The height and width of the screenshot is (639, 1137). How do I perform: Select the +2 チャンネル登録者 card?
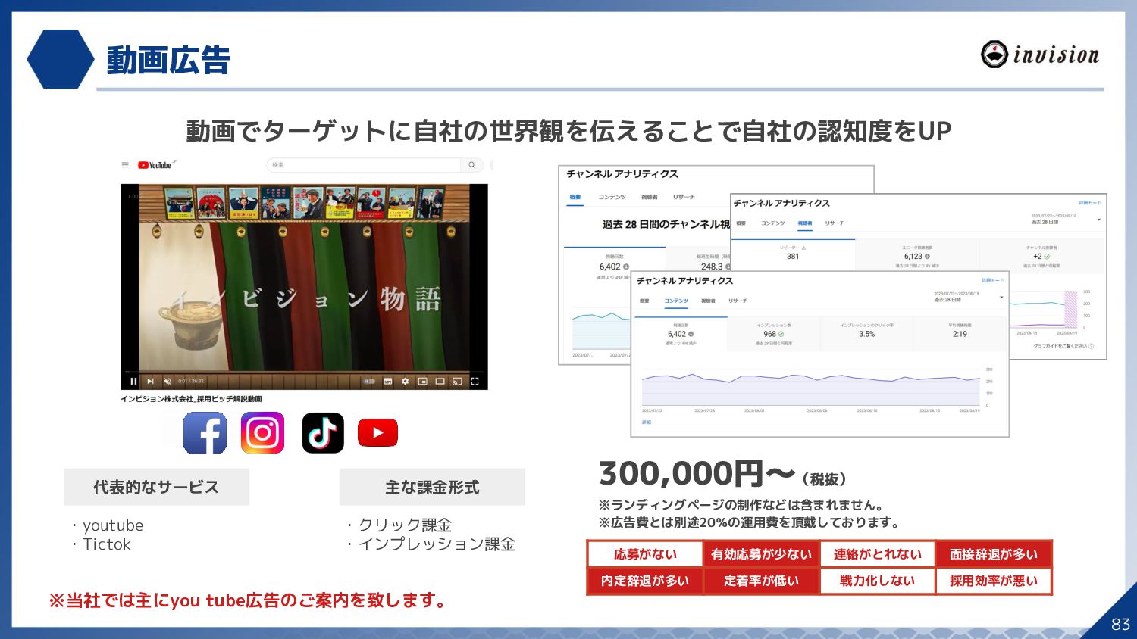(x=1041, y=256)
